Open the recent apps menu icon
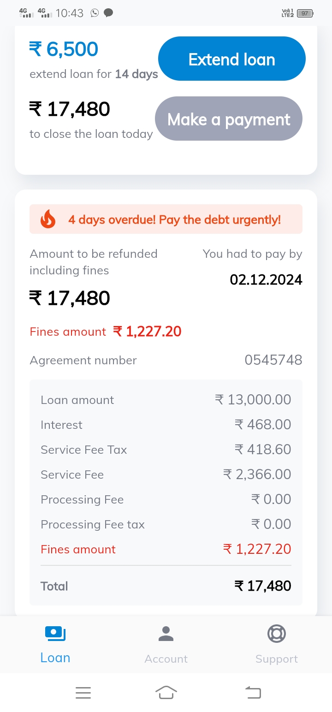The width and height of the screenshot is (332, 712). click(x=83, y=692)
